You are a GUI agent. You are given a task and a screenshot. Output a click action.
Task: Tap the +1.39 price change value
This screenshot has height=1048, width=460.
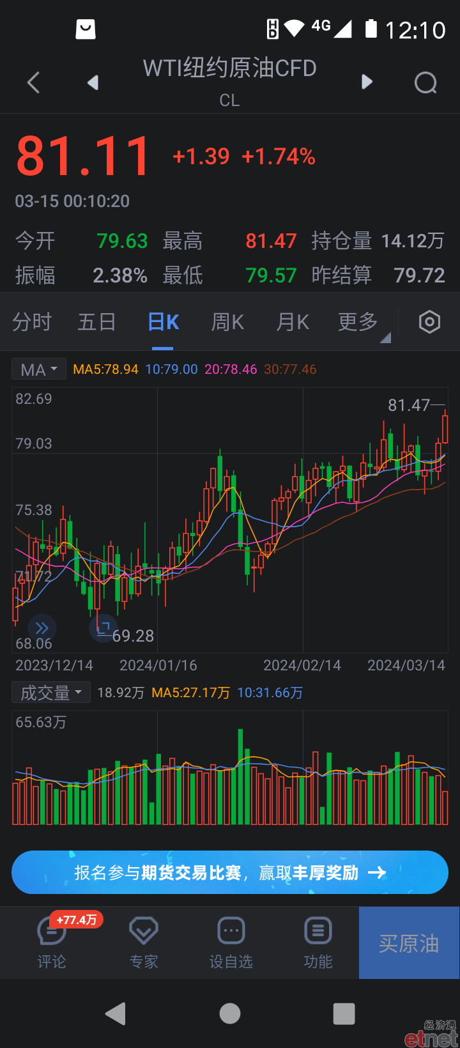[201, 157]
